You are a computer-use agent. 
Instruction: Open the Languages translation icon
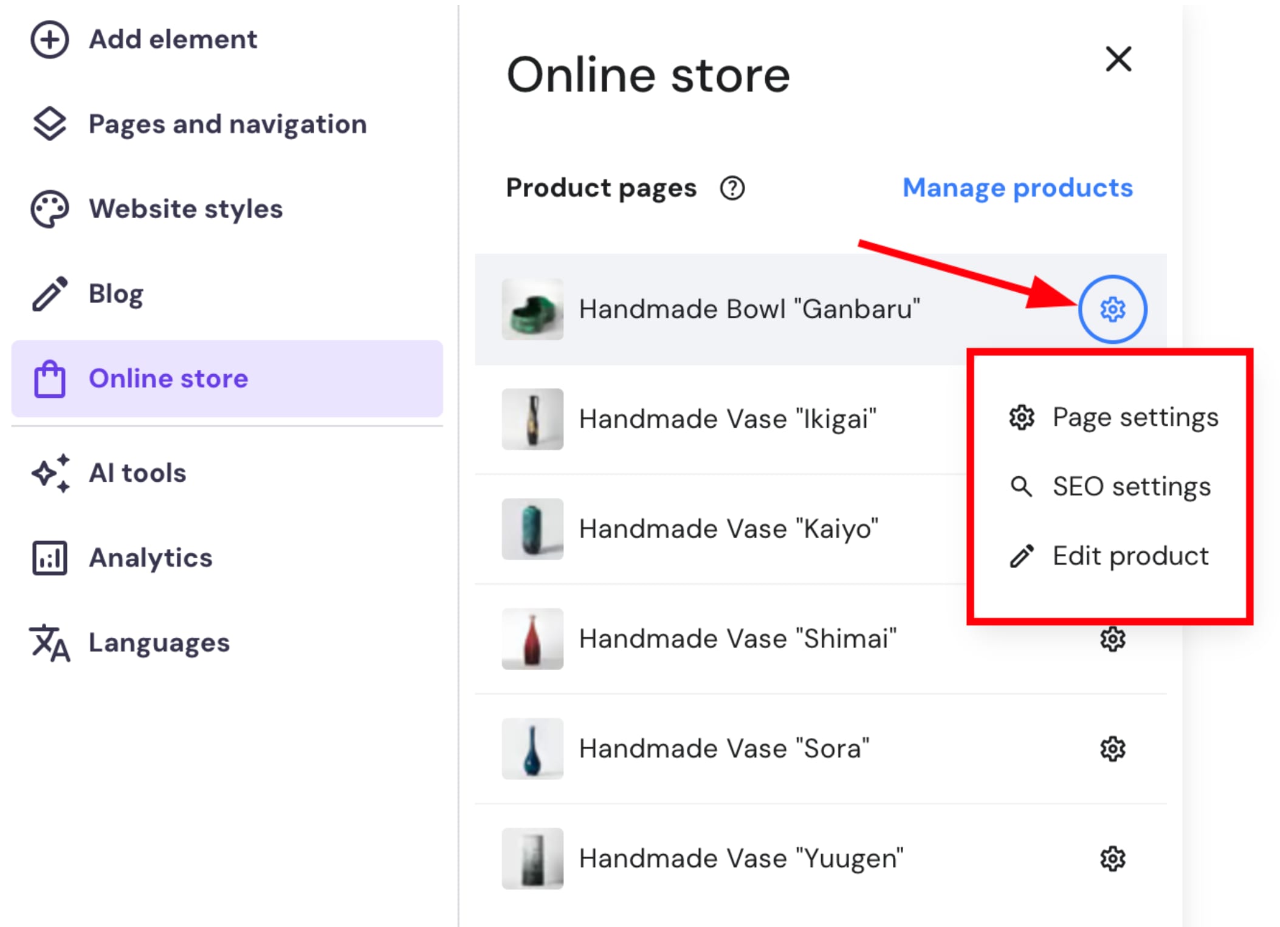50,643
